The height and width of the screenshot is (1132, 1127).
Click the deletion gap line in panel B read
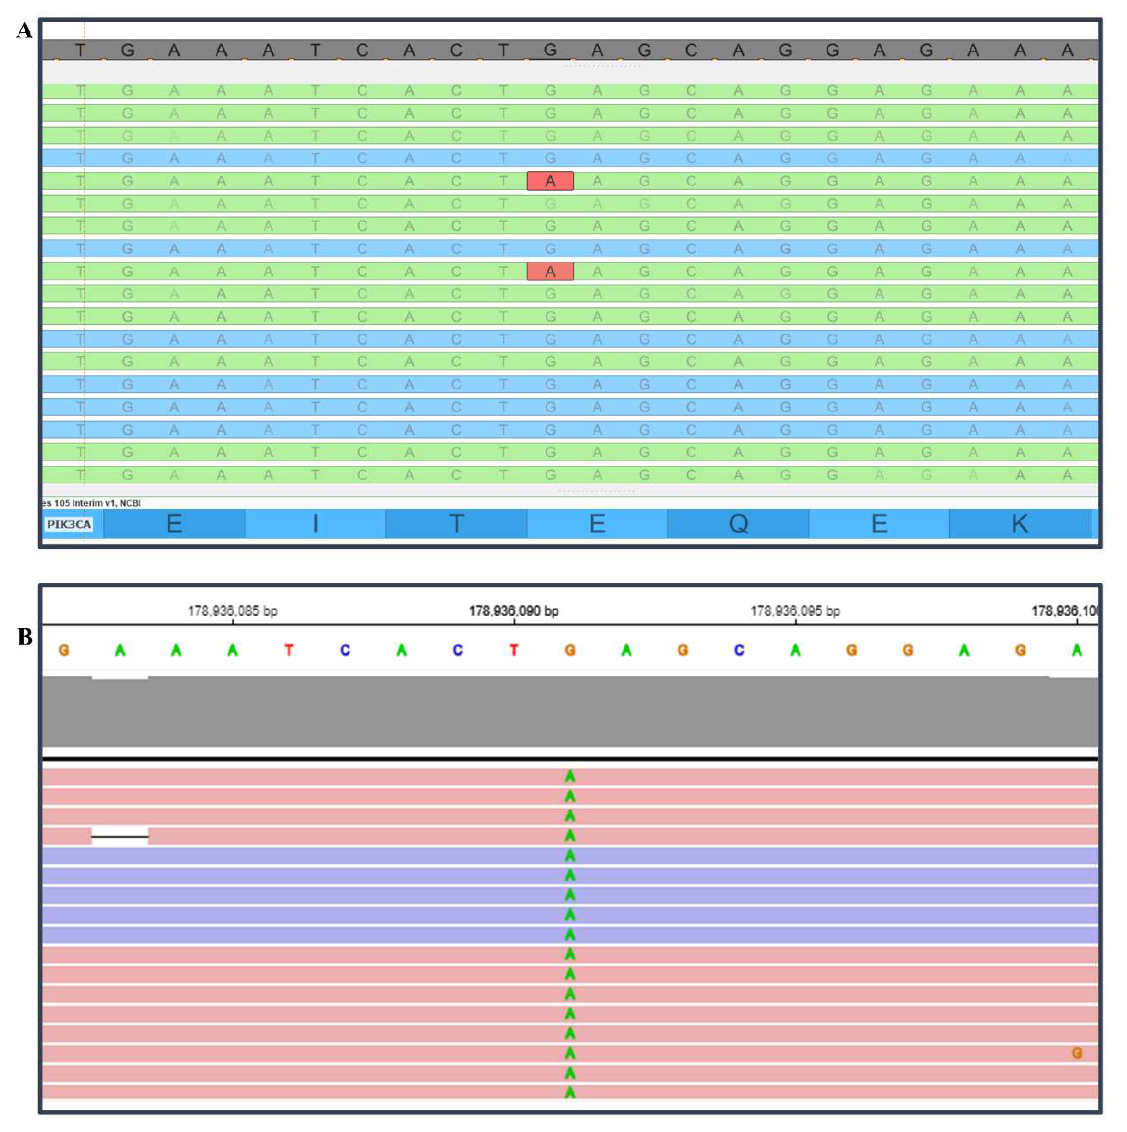click(x=120, y=837)
